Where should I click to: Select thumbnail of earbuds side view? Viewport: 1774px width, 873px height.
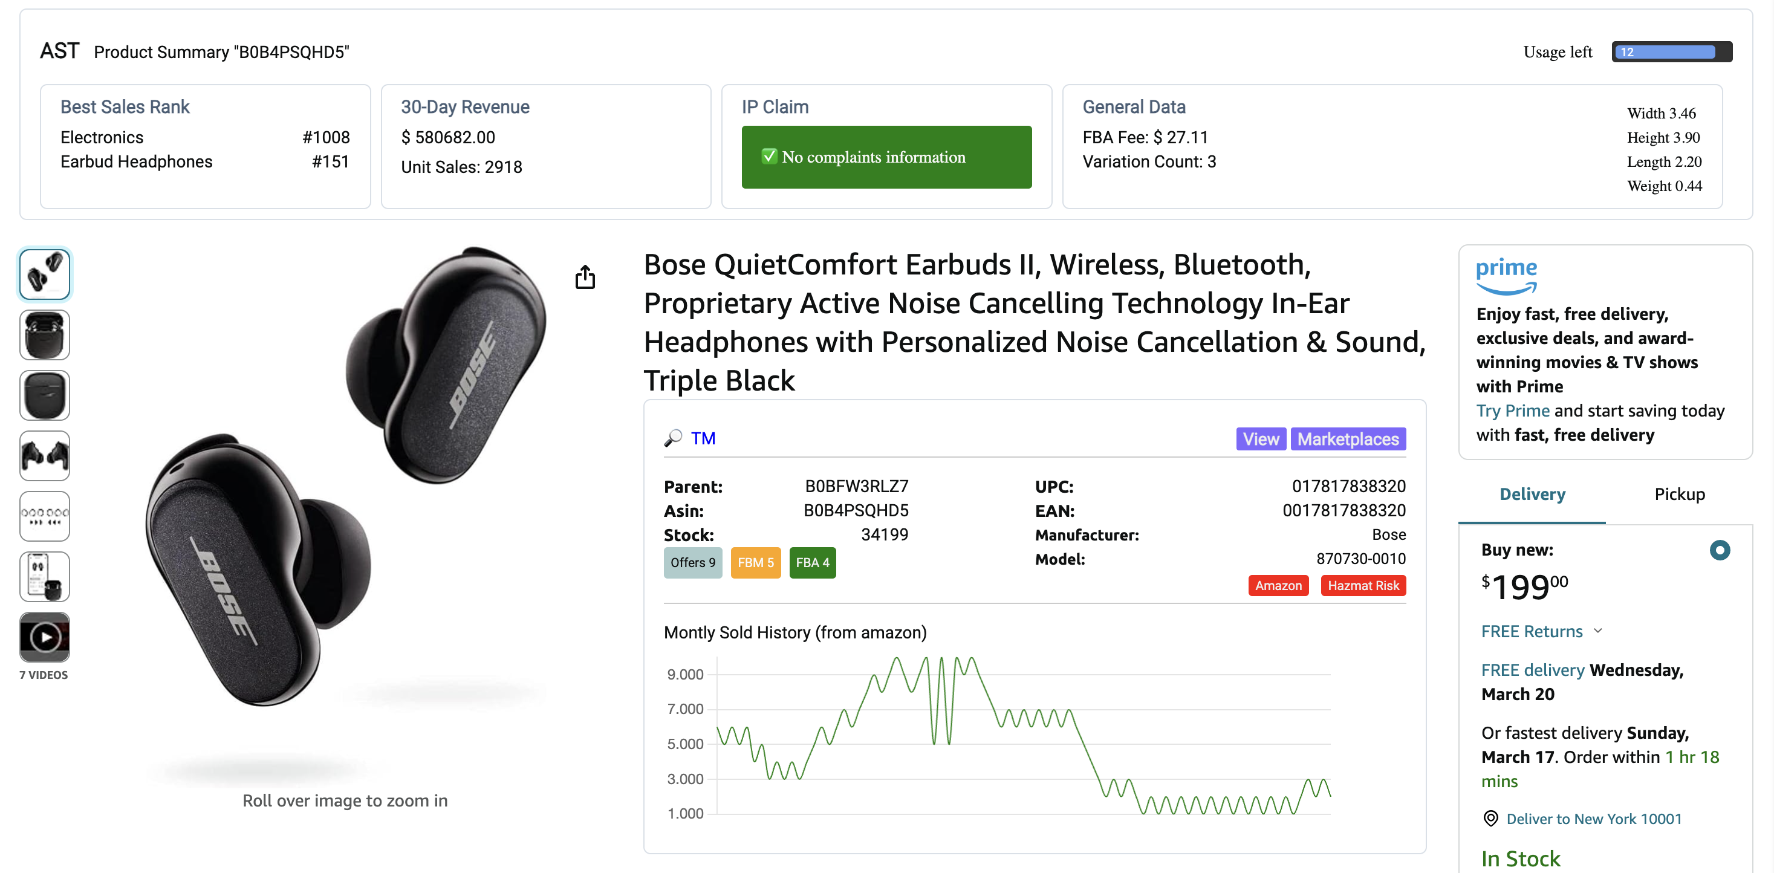point(44,455)
